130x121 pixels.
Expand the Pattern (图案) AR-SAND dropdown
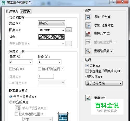tap(51, 30)
